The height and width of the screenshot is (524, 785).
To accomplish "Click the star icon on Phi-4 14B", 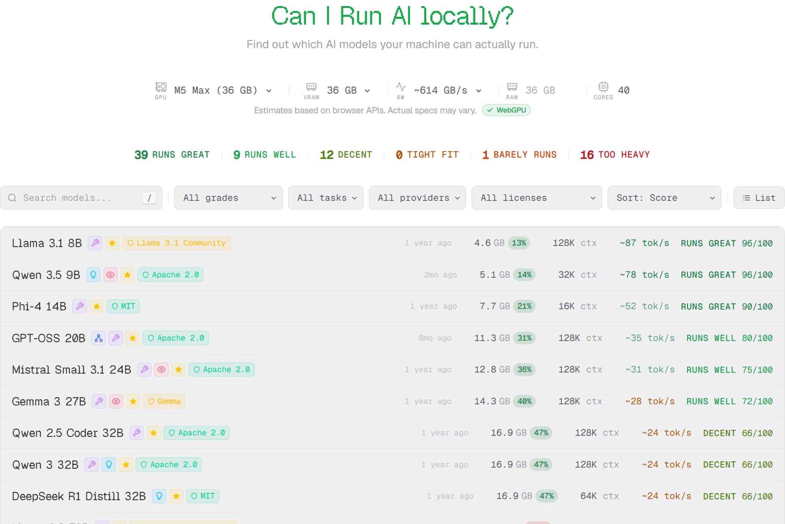I will [97, 306].
